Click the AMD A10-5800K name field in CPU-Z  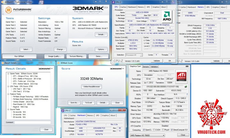142,12
